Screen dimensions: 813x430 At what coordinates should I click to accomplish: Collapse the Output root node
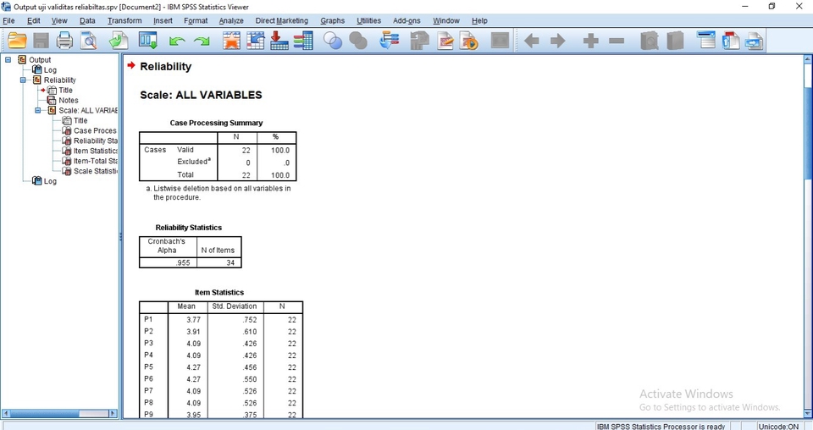[x=8, y=59]
